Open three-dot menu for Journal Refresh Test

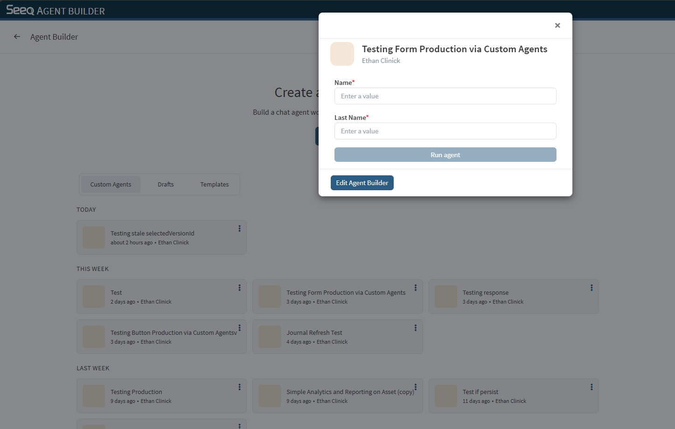(x=415, y=328)
